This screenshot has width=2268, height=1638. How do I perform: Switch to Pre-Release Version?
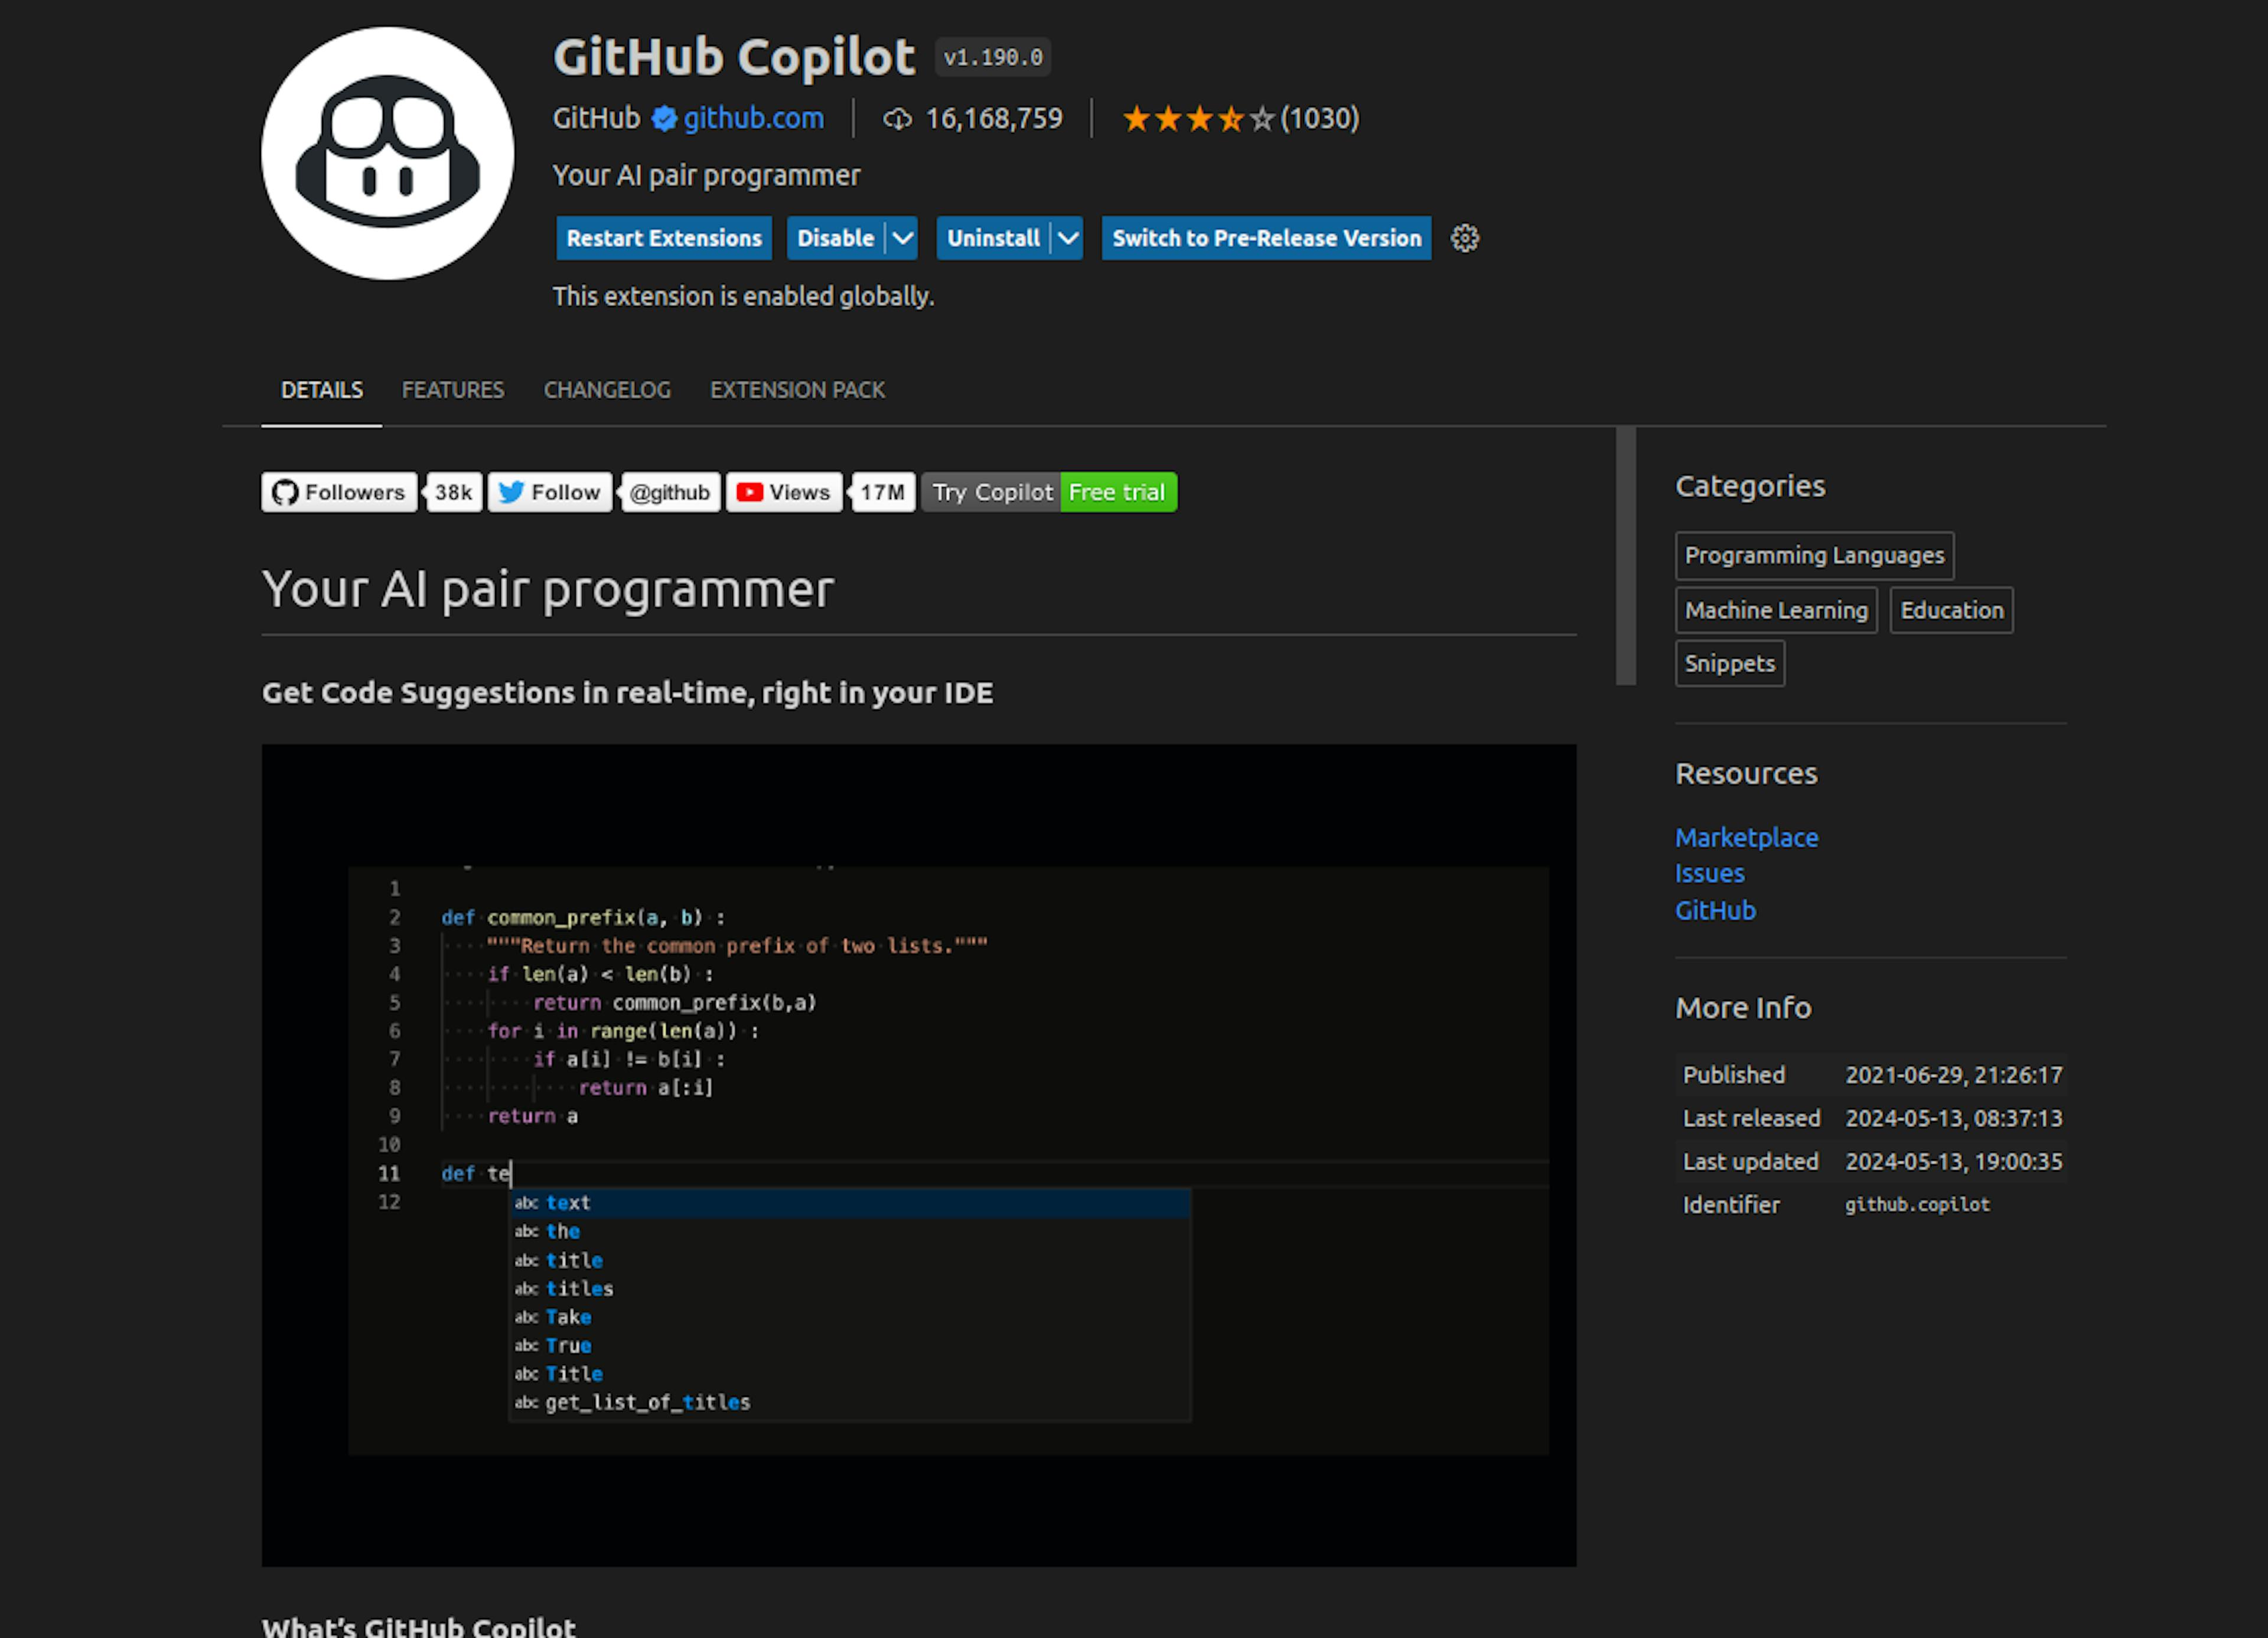tap(1266, 238)
